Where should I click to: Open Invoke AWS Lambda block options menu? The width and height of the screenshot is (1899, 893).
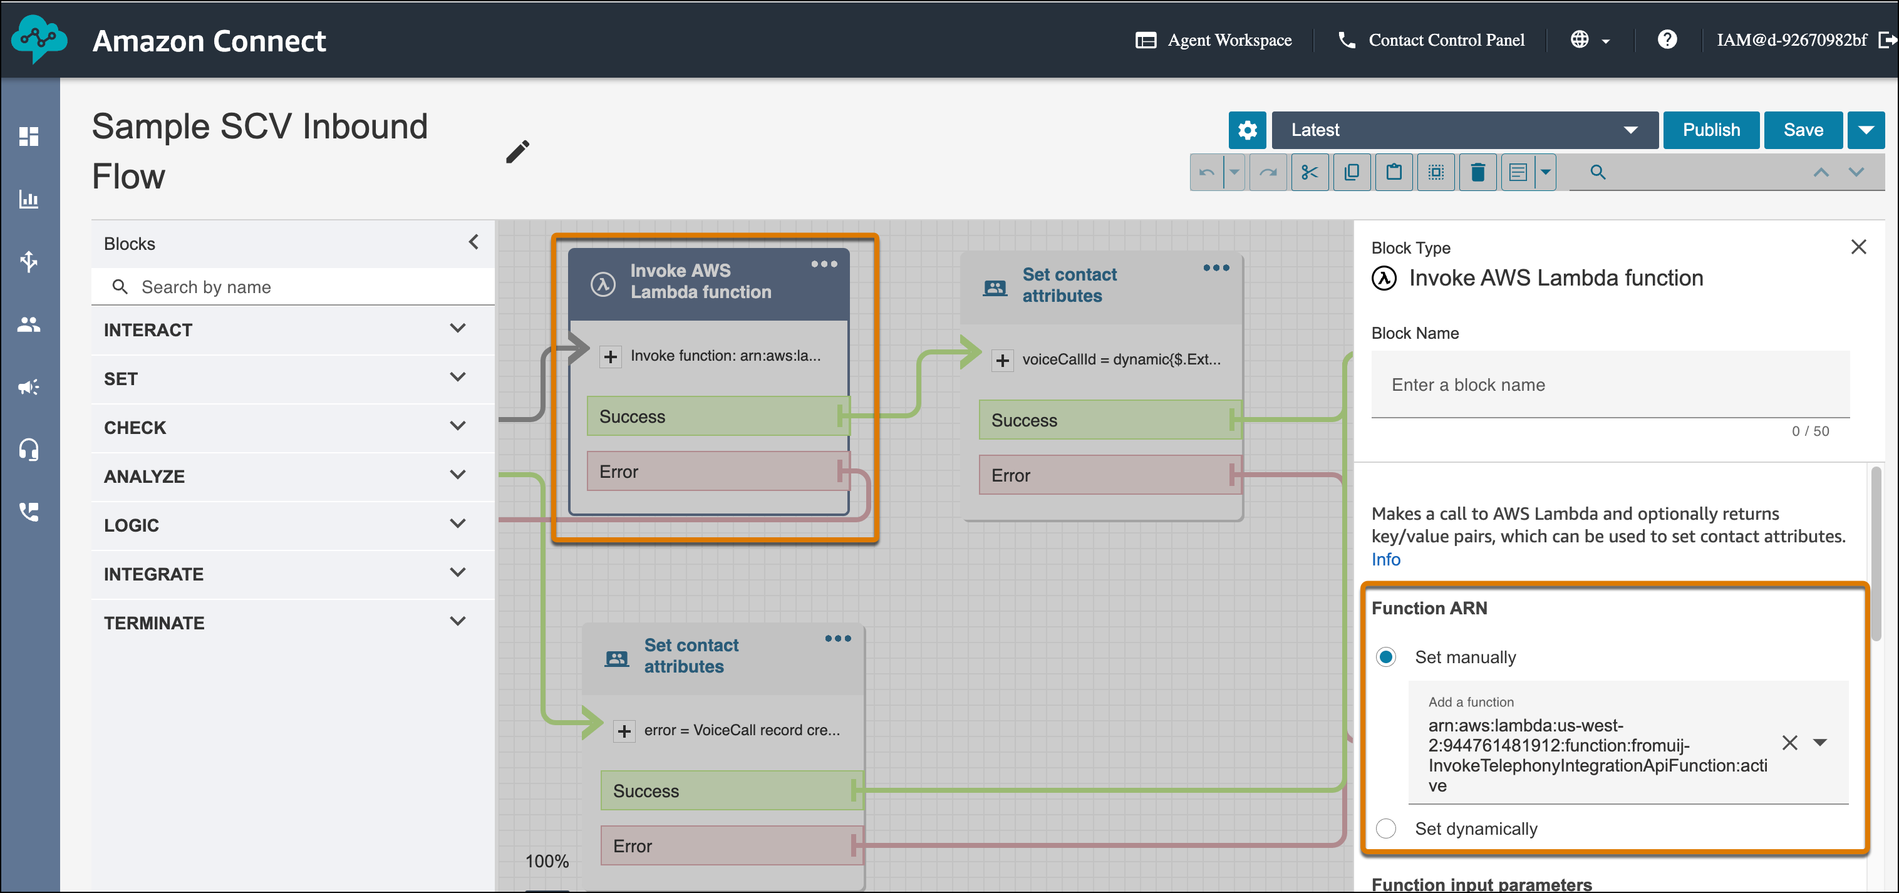(x=824, y=264)
